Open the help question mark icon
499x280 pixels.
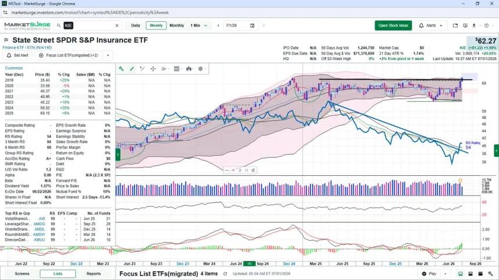pos(486,25)
